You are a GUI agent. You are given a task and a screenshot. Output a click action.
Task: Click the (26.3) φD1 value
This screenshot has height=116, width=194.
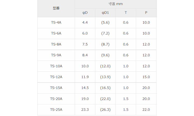point(105,110)
